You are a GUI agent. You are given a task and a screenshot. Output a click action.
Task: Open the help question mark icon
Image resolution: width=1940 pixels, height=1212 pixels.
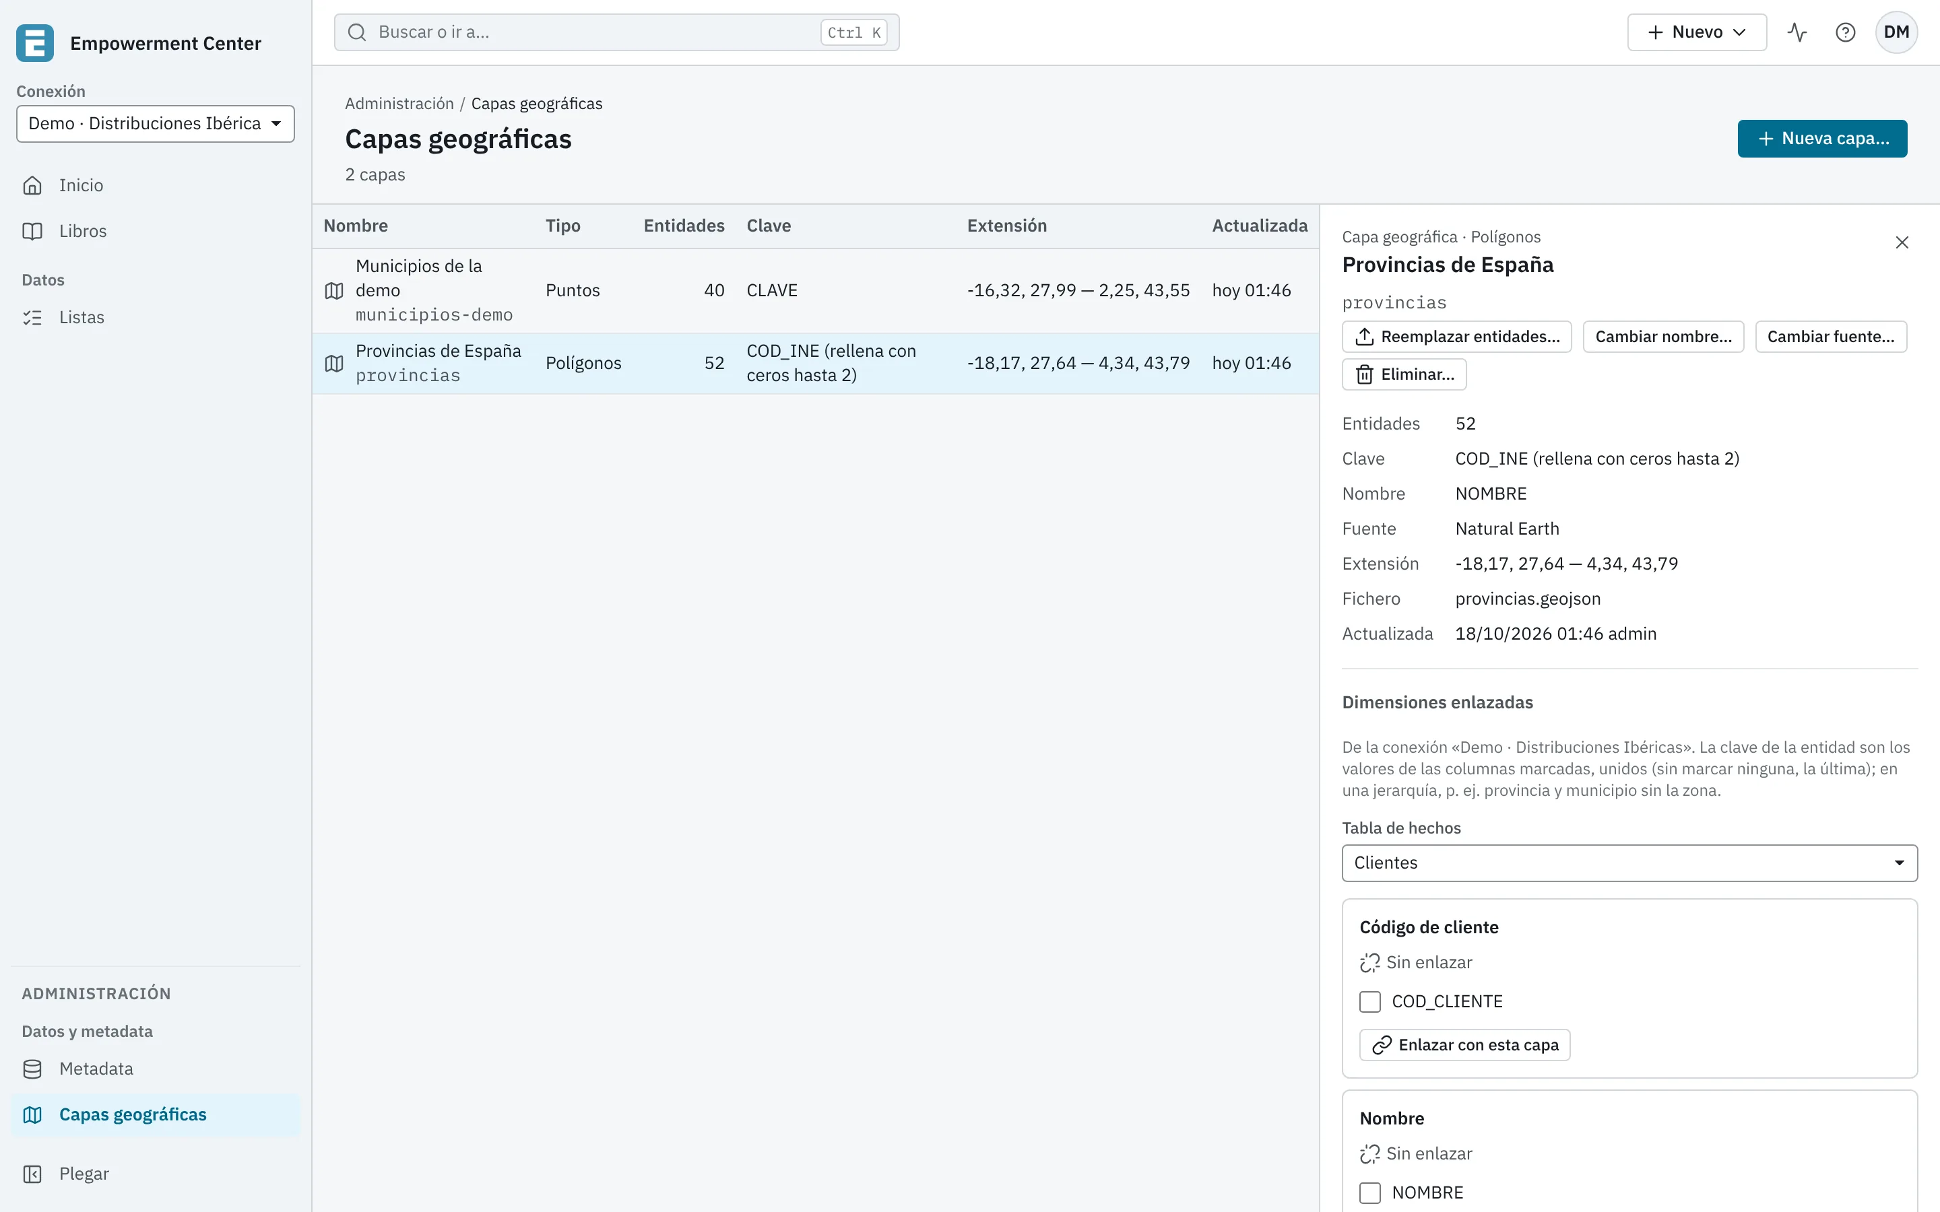(1844, 32)
